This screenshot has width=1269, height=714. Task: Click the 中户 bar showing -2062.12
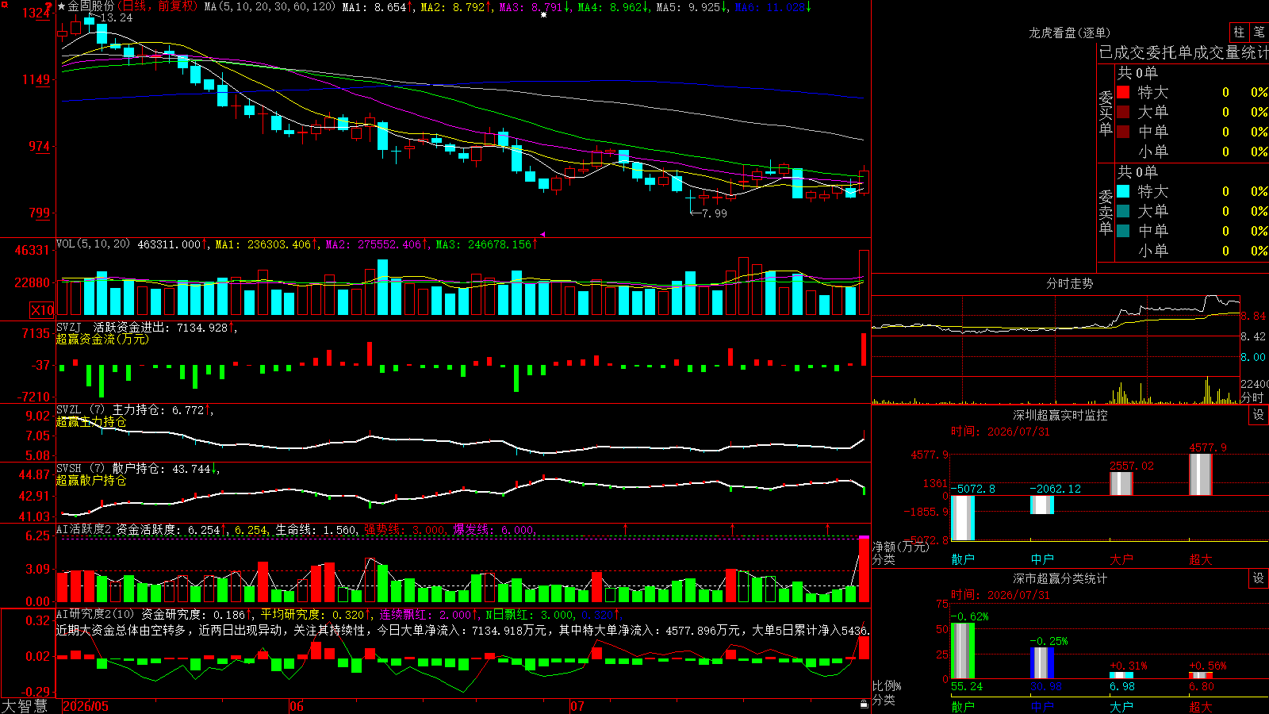tap(1042, 505)
